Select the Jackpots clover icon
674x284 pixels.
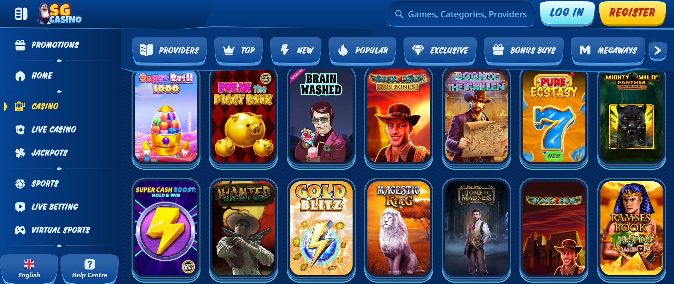click(x=20, y=153)
